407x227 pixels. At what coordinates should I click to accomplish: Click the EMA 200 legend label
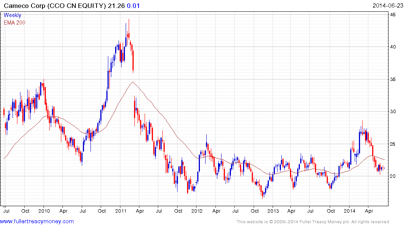pyautogui.click(x=14, y=23)
